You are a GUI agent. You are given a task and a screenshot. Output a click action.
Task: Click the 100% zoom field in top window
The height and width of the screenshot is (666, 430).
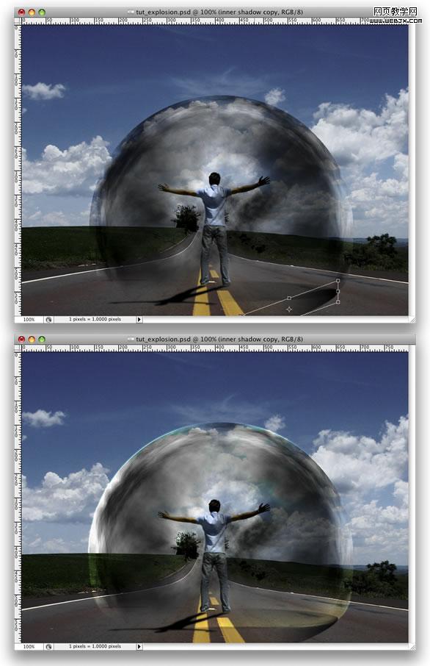[x=29, y=320]
